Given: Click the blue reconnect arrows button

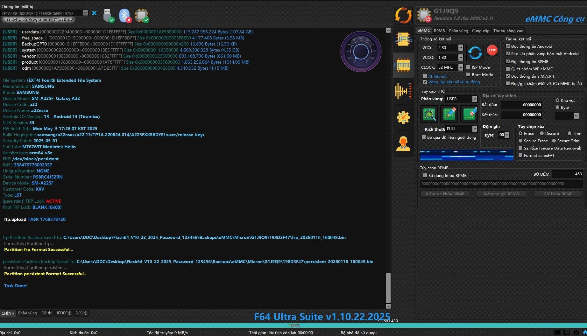Looking at the screenshot, I should [x=475, y=52].
